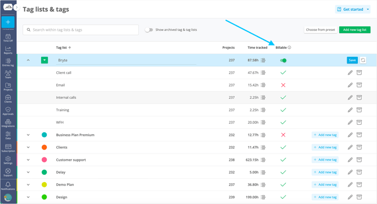
Task: Open Projects in the sidebar
Action: click(x=8, y=87)
